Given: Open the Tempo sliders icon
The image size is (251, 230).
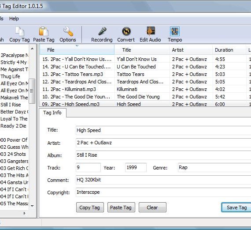Looking at the screenshot, I should [x=175, y=31].
